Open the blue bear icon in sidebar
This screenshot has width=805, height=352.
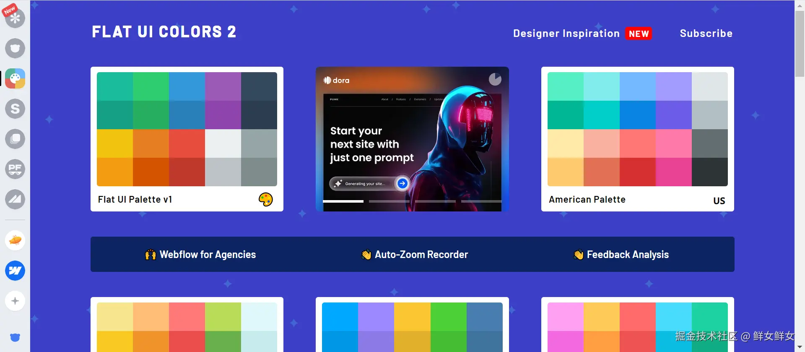15,337
